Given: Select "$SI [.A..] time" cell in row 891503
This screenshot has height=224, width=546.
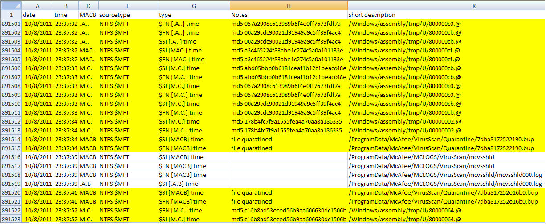Looking at the screenshot, I should pyautogui.click(x=194, y=41).
